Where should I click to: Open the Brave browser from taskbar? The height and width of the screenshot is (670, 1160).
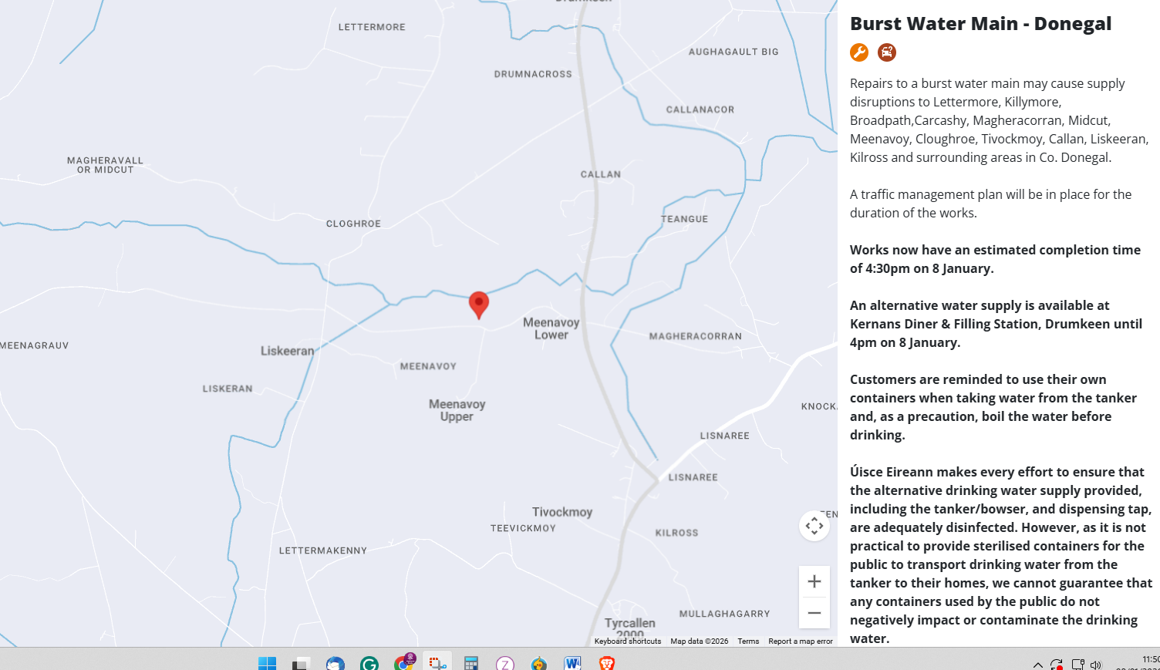pyautogui.click(x=607, y=663)
